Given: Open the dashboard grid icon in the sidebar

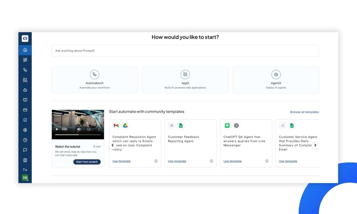Looking at the screenshot, I should [x=25, y=60].
